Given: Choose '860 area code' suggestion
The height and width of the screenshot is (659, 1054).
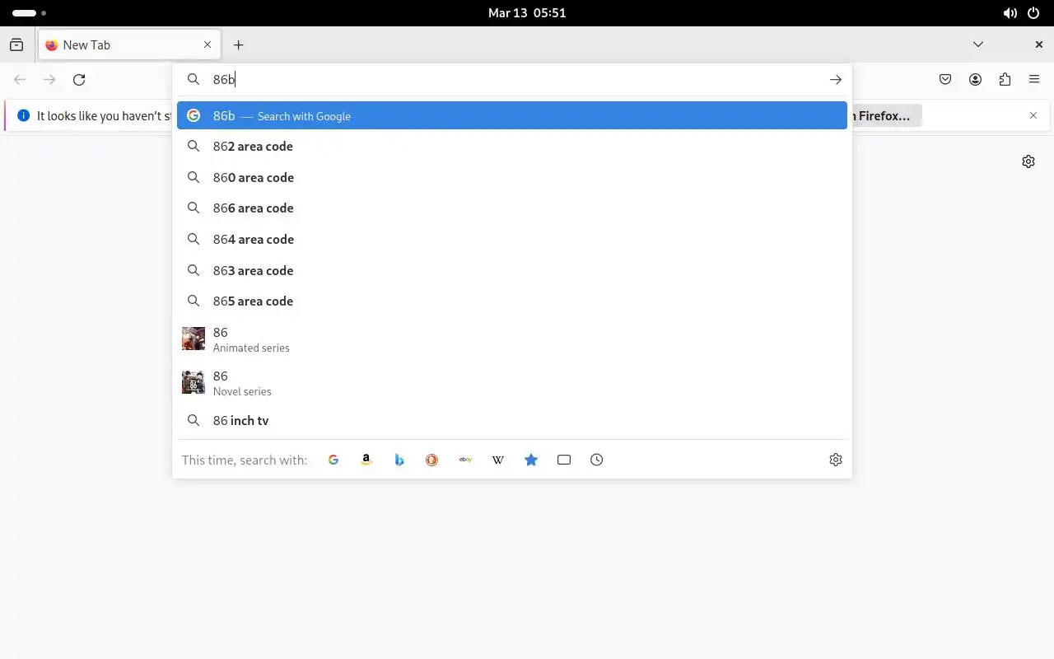Looking at the screenshot, I should (x=512, y=177).
